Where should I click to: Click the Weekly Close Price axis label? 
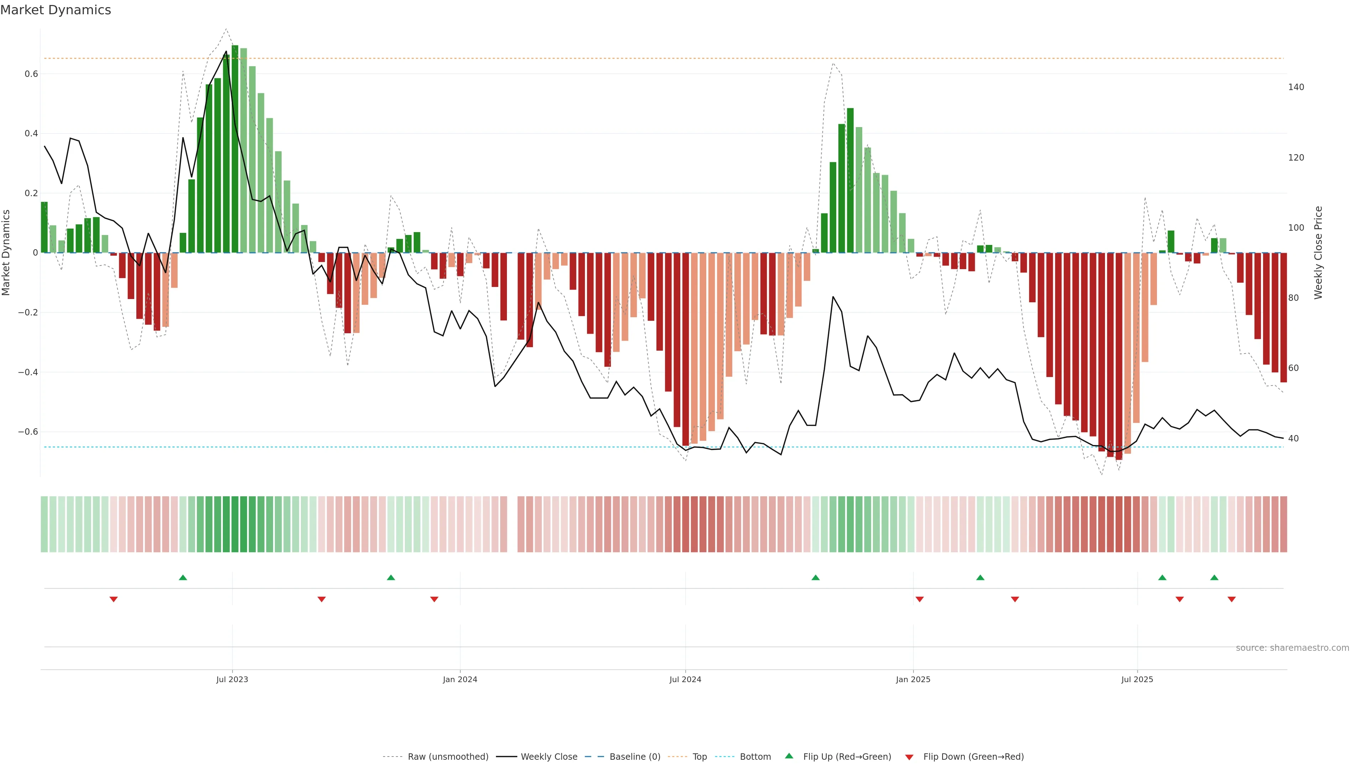coord(1318,253)
